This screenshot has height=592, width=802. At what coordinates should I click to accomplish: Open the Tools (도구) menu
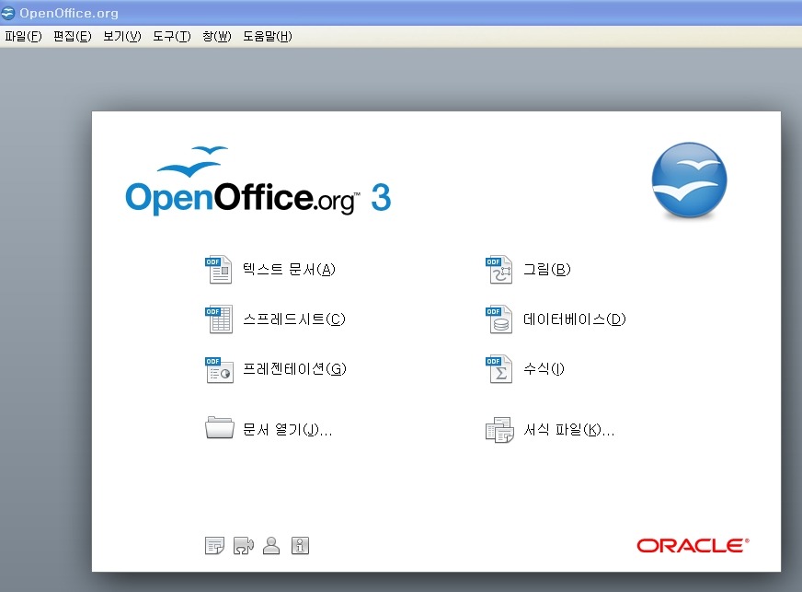tap(171, 37)
